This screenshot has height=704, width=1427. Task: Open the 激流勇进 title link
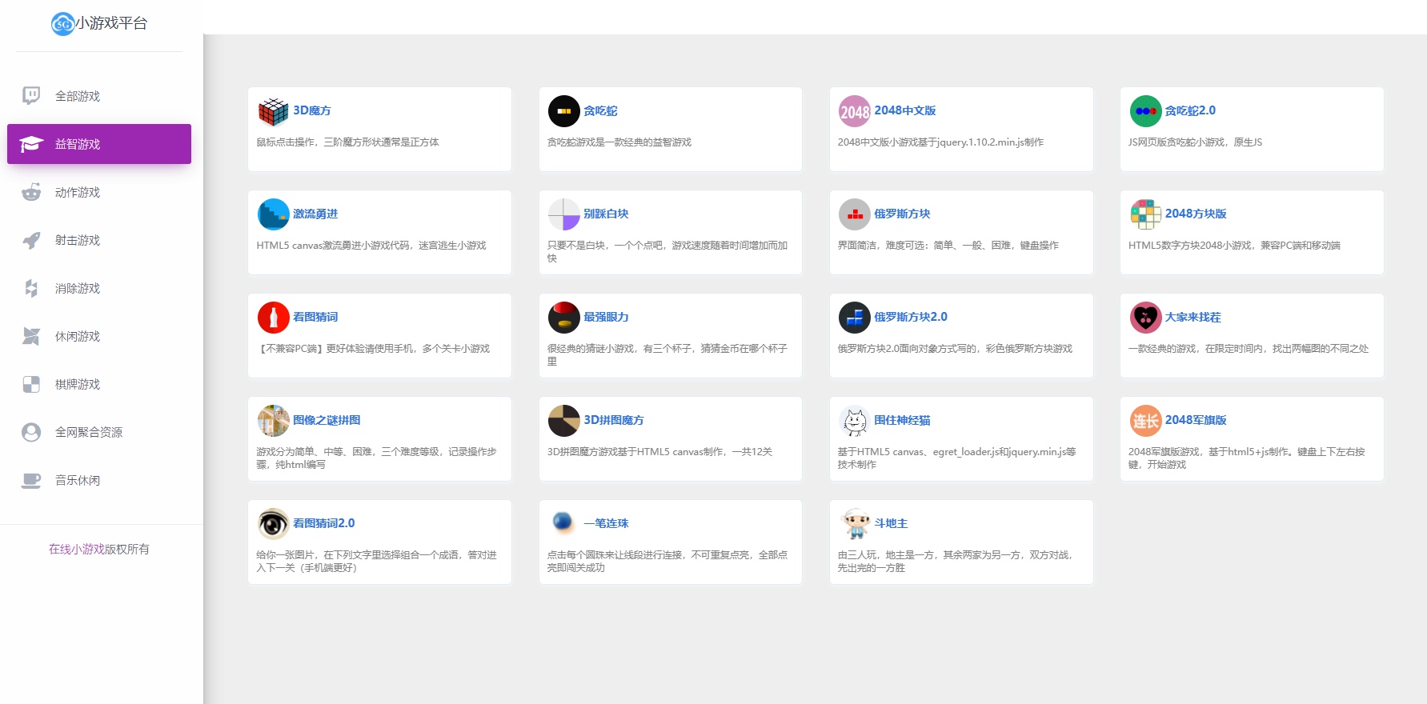[315, 214]
